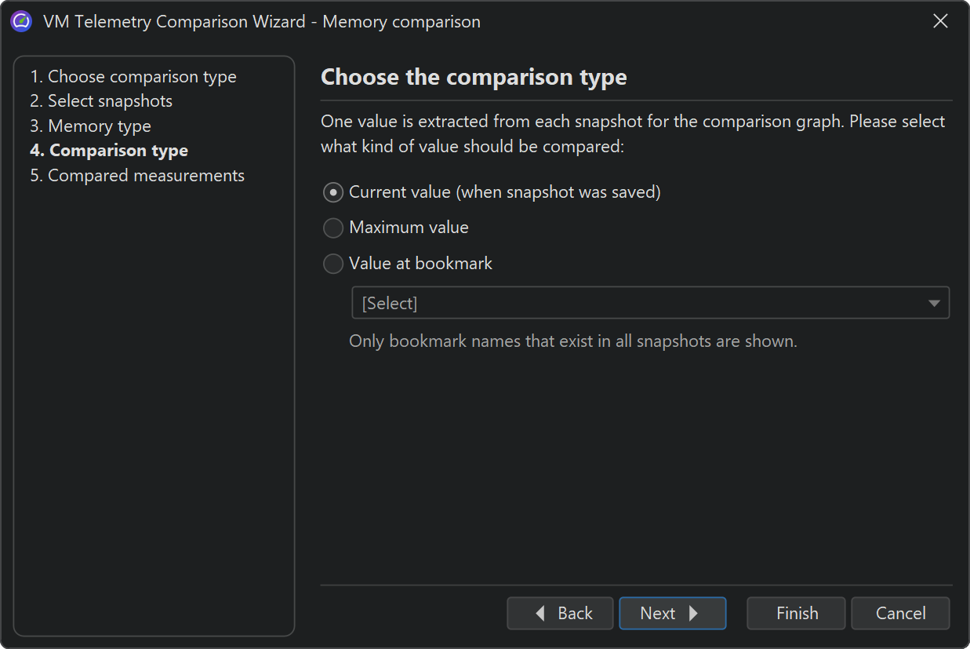Click the Cancel button
Image resolution: width=970 pixels, height=649 pixels.
900,614
